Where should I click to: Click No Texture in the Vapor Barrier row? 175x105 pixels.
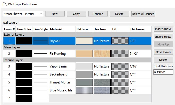pos(102,66)
